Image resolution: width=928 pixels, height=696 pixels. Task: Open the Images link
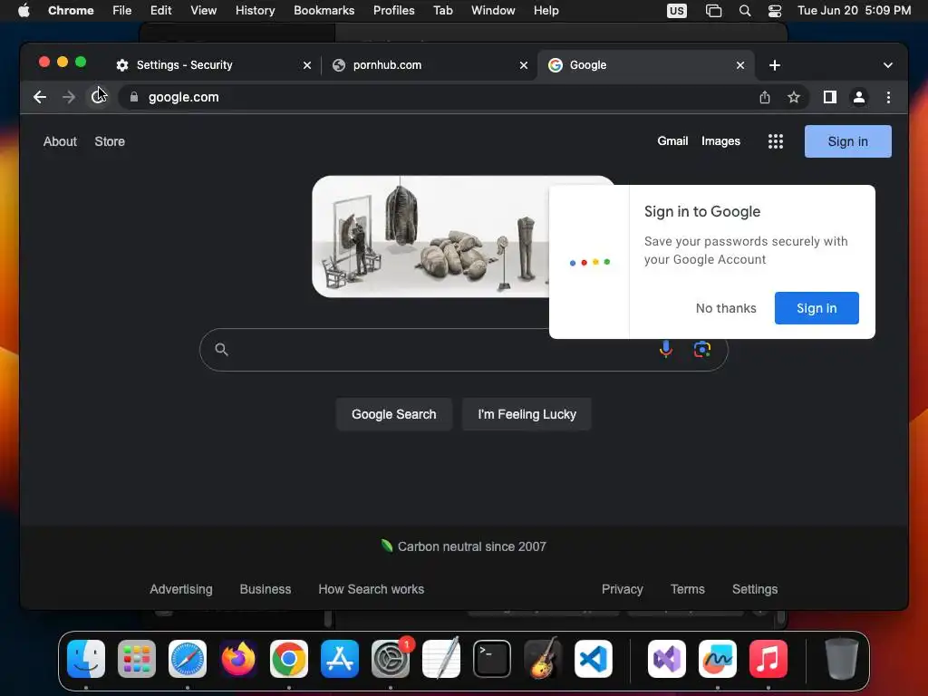point(720,140)
